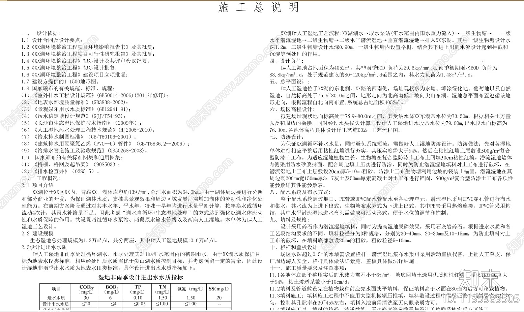
Task: Click line '1.1 设计合同及设计要点;'
Action: pyautogui.click(x=52, y=40)
